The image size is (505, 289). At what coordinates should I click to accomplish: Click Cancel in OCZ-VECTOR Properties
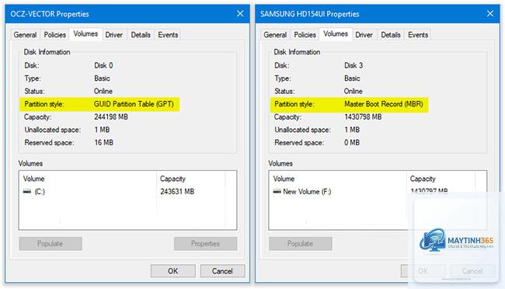222,271
